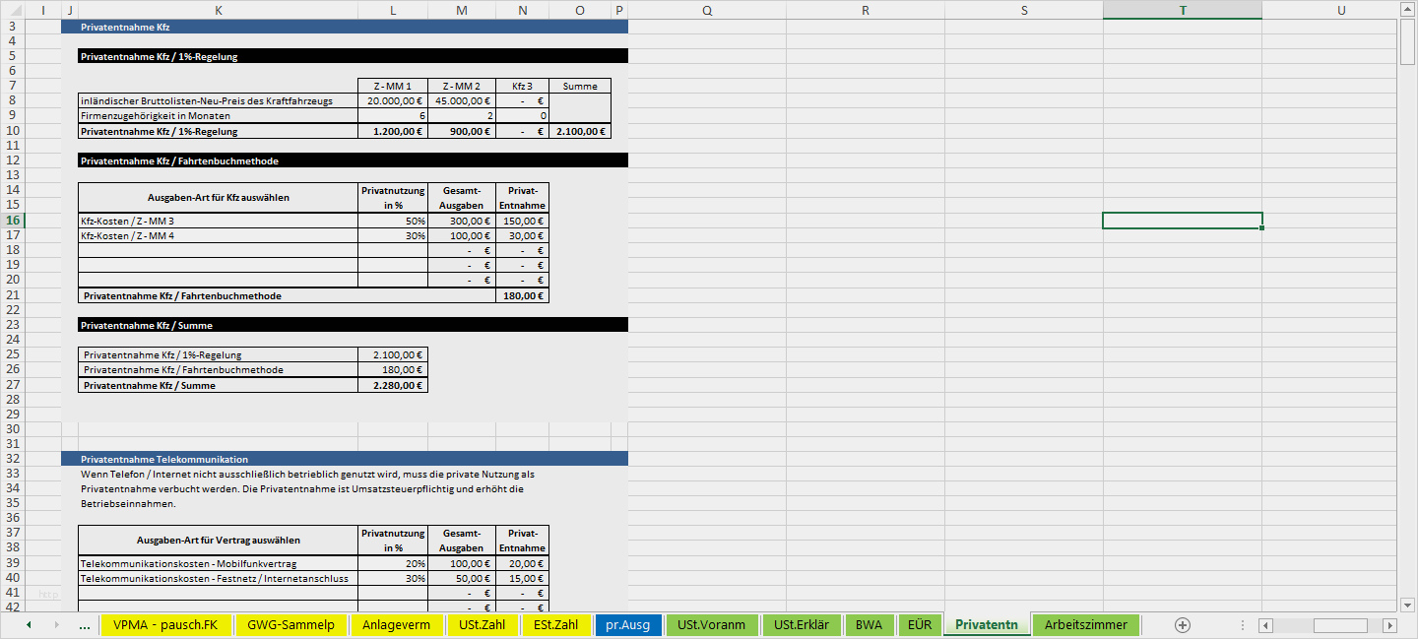Screen dimensions: 1418x639
Task: Click Telekommunikationskosten - Mobilfunkvertrag selection cell
Action: click(218, 563)
